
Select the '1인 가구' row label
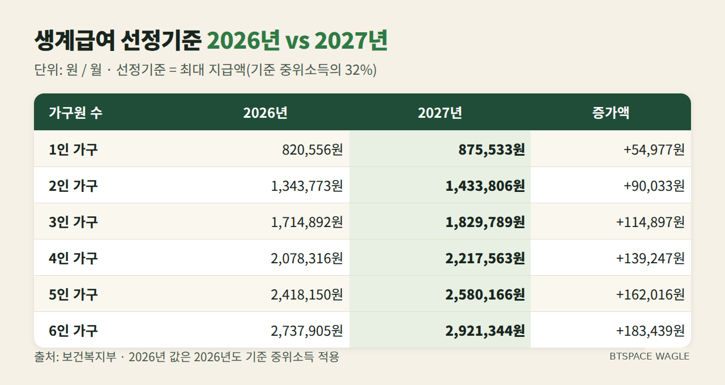coord(73,149)
